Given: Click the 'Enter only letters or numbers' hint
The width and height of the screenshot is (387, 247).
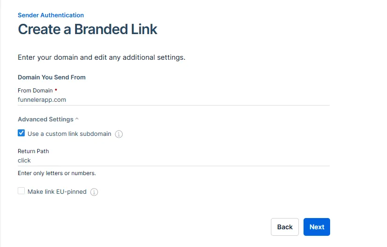Looking at the screenshot, I should pyautogui.click(x=57, y=173).
